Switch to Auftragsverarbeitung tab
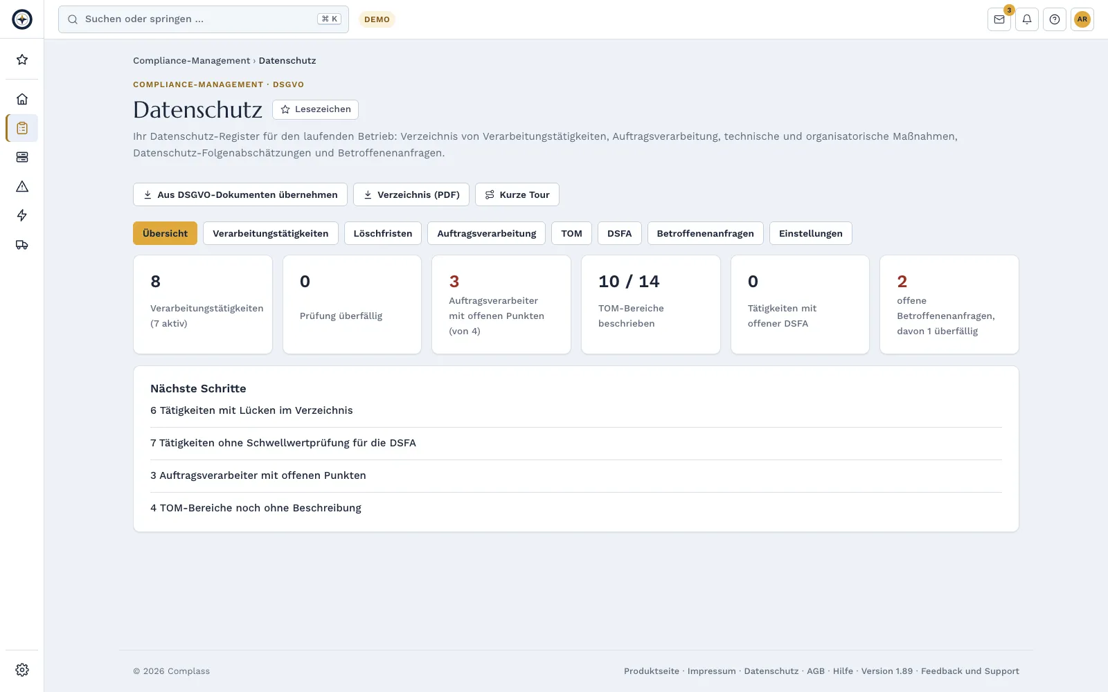The width and height of the screenshot is (1108, 692). coord(487,233)
